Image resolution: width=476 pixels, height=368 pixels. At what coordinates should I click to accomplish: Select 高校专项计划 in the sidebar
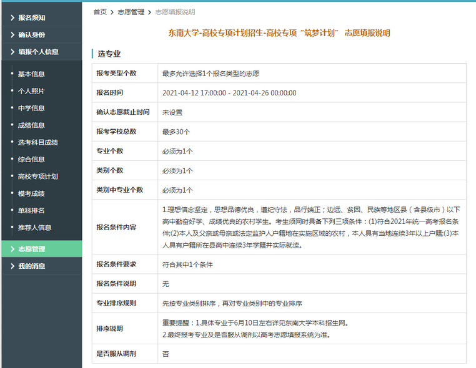point(37,177)
